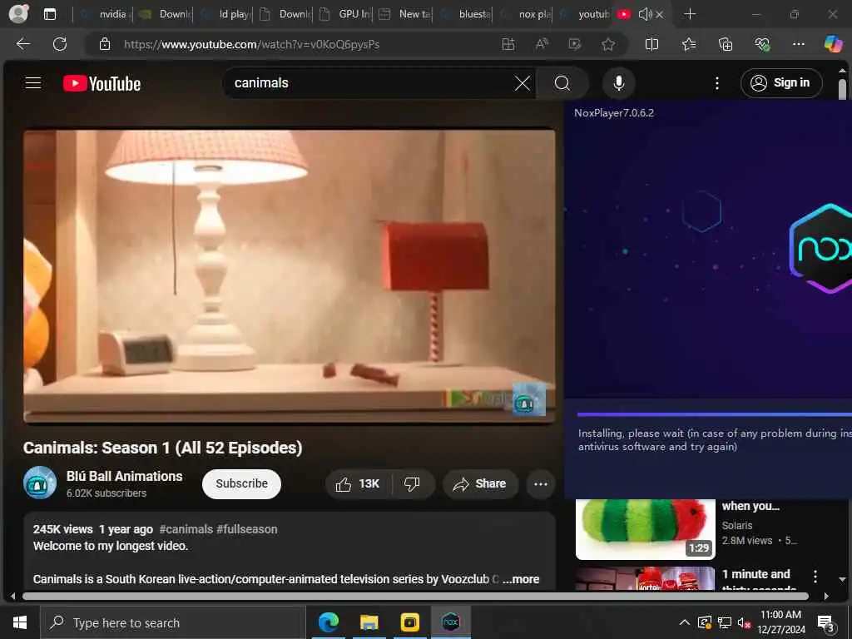
Task: Run the YouTube search magnifier button
Action: click(x=562, y=83)
